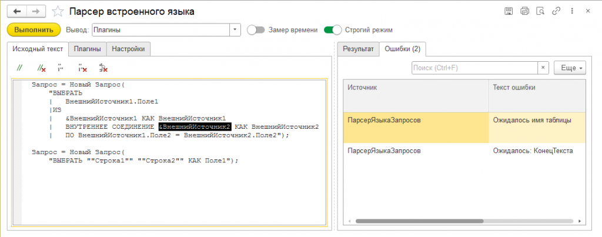Image resolution: width=602 pixels, height=237 pixels.
Task: Add page to favorites with star icon
Action: click(58, 12)
